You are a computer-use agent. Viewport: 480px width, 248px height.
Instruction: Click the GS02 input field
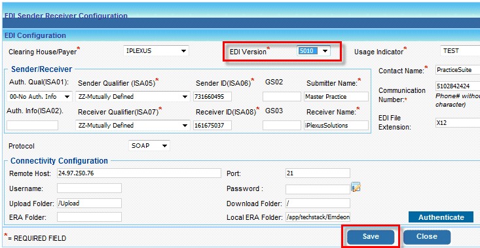282,97
